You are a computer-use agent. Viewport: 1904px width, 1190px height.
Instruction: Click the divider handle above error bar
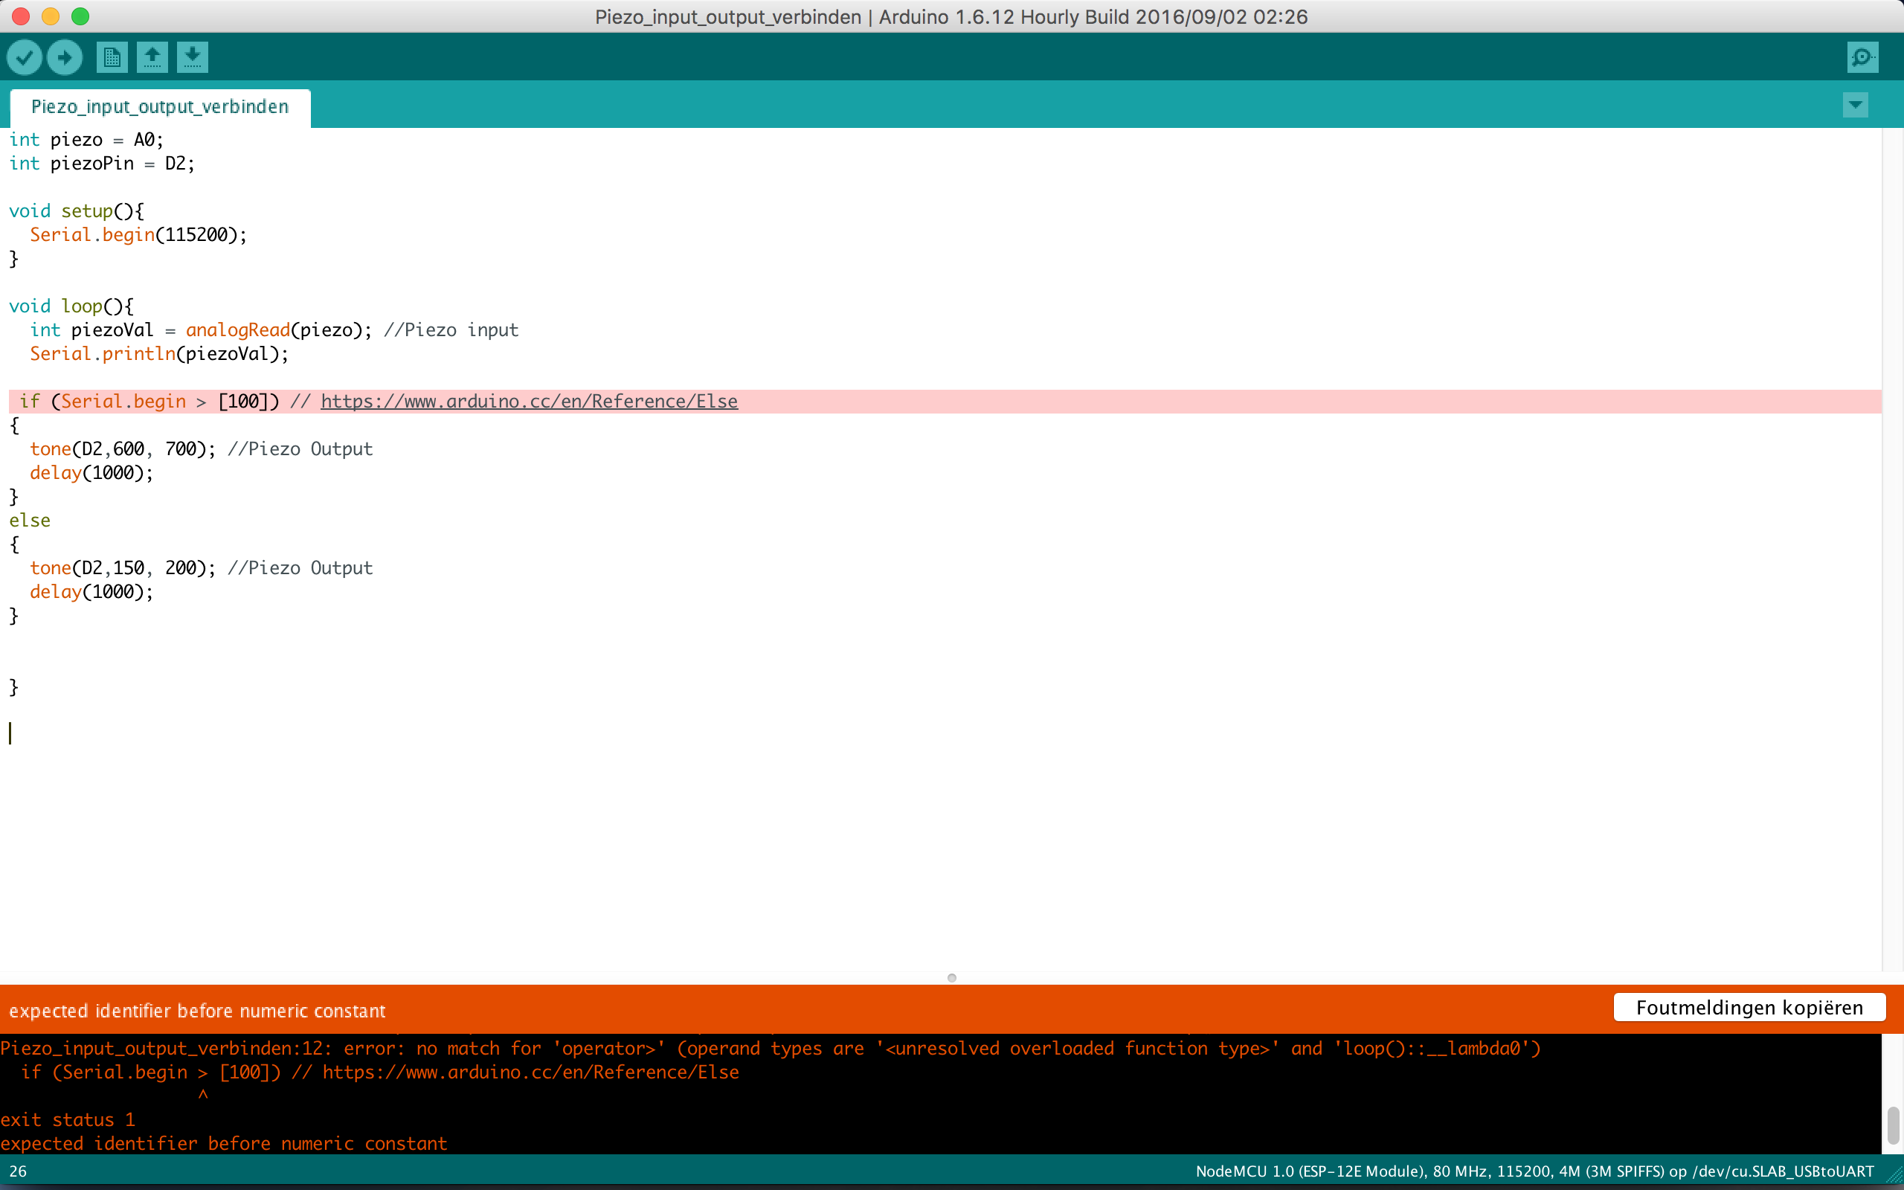point(951,977)
